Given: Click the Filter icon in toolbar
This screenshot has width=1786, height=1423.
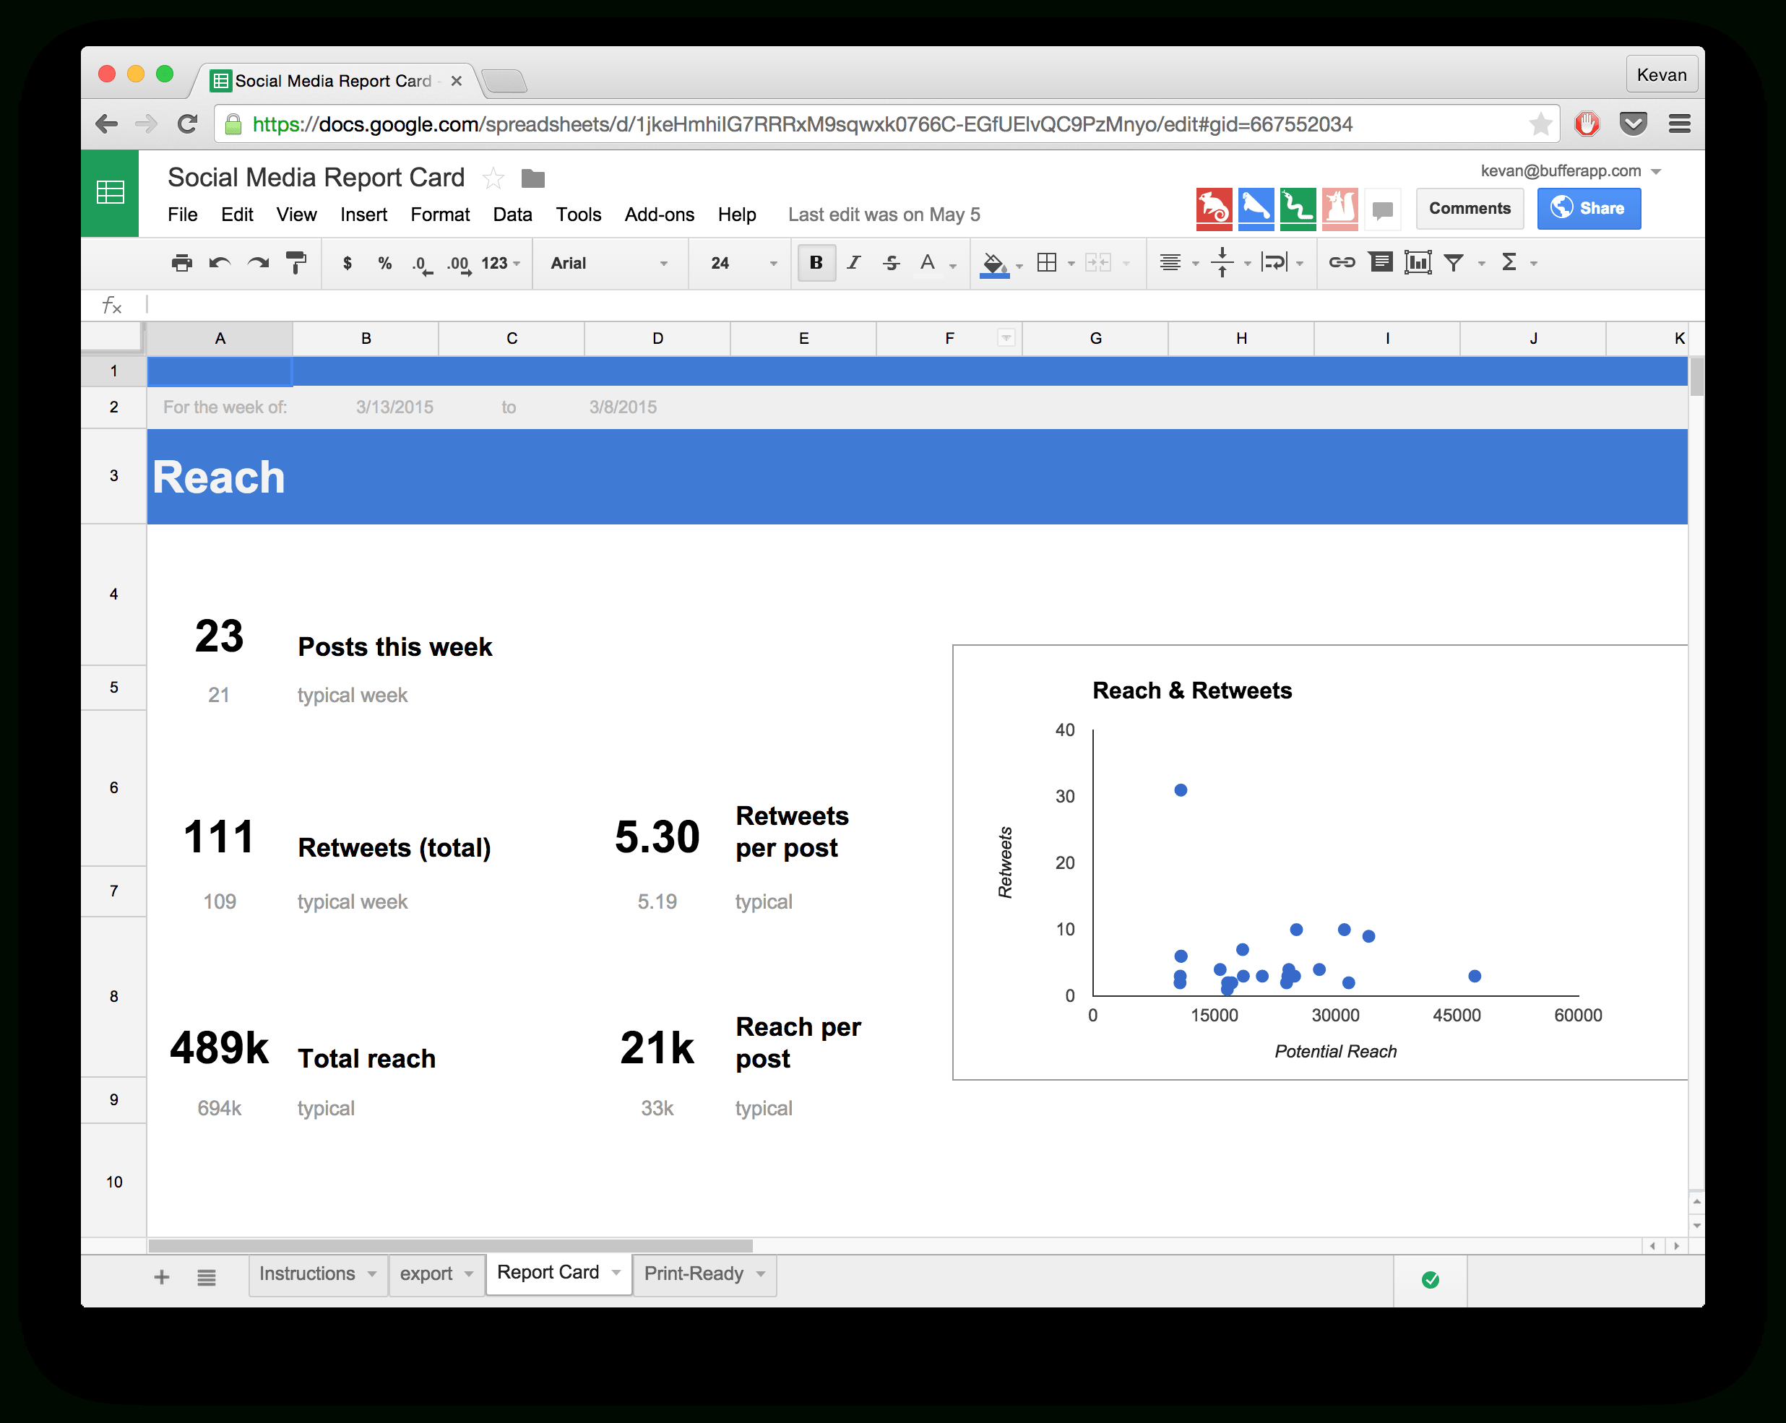Looking at the screenshot, I should 1457,261.
